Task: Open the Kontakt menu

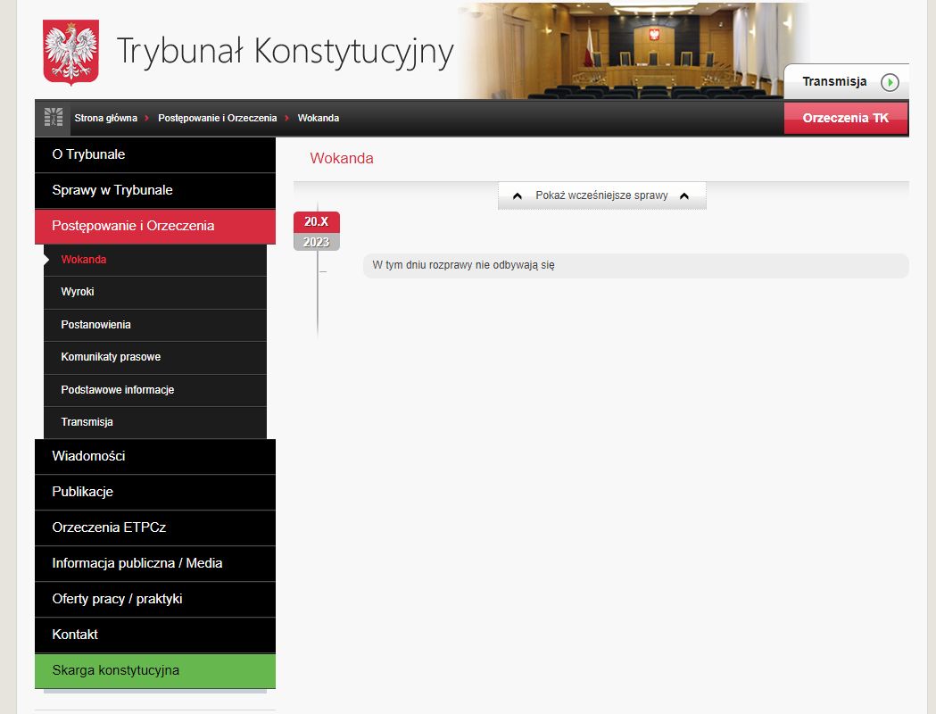Action: click(x=155, y=635)
